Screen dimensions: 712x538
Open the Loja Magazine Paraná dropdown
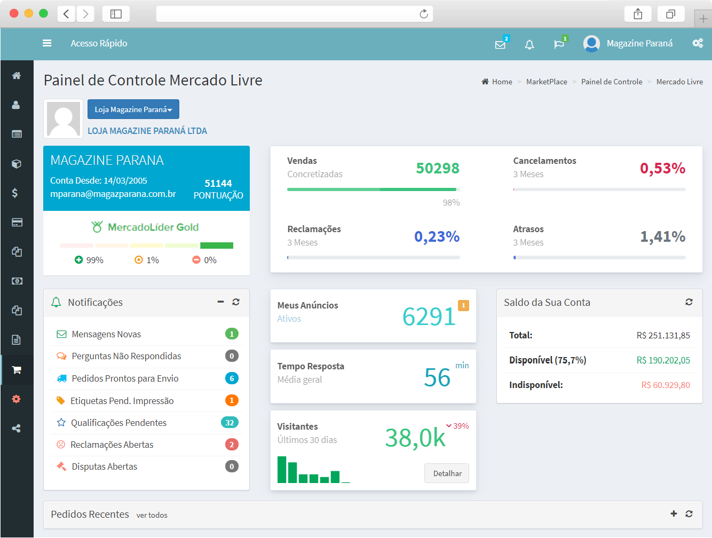(133, 109)
